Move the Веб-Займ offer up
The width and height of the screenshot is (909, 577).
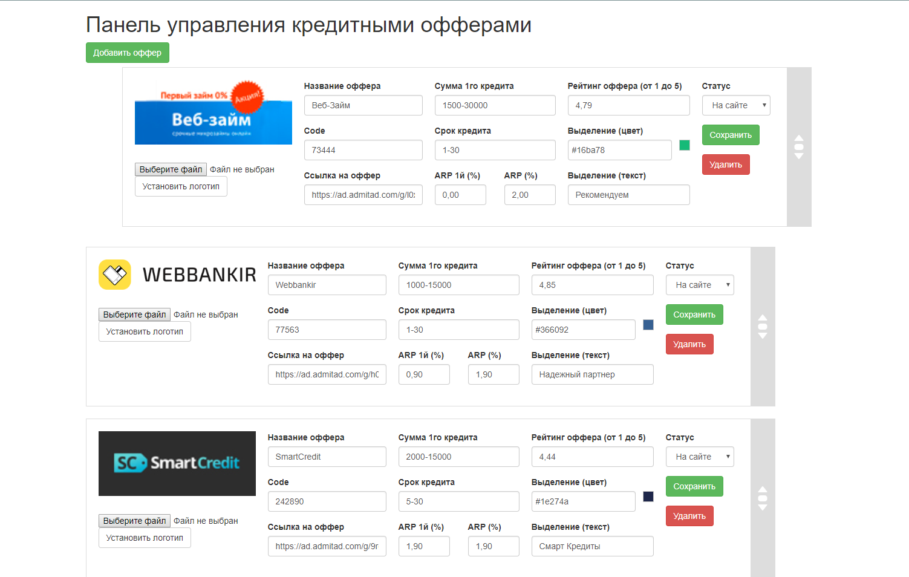click(x=799, y=139)
